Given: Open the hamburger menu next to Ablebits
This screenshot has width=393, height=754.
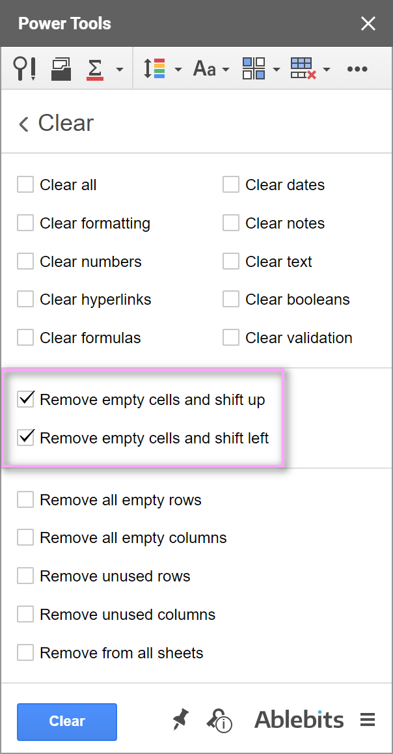Looking at the screenshot, I should (x=368, y=720).
